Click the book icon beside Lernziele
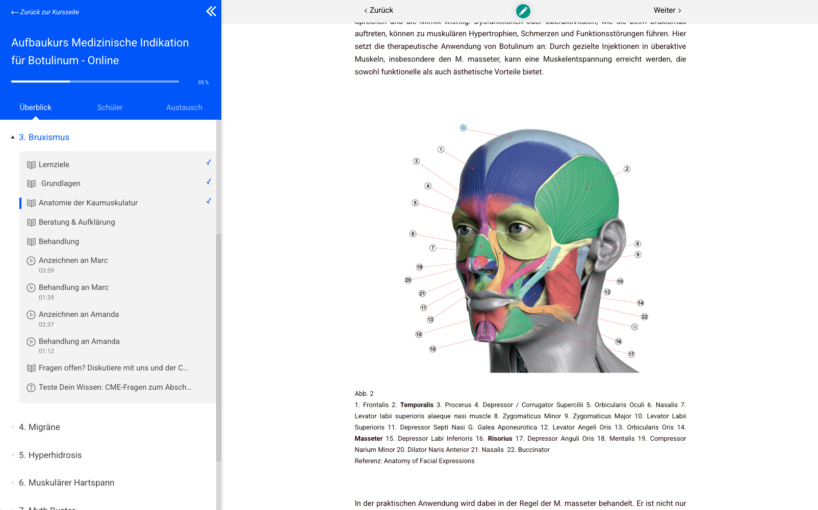 tap(31, 165)
